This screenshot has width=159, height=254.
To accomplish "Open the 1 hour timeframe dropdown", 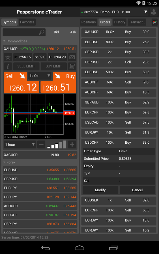I will (x=20, y=144).
